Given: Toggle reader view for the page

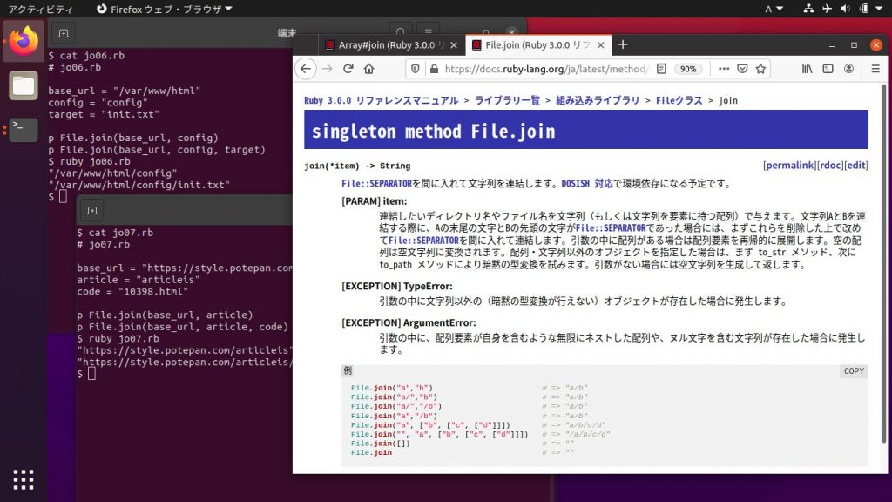Looking at the screenshot, I should point(663,69).
